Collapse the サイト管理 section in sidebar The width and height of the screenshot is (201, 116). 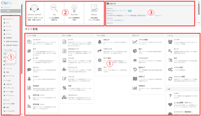pyautogui.click(x=10, y=11)
